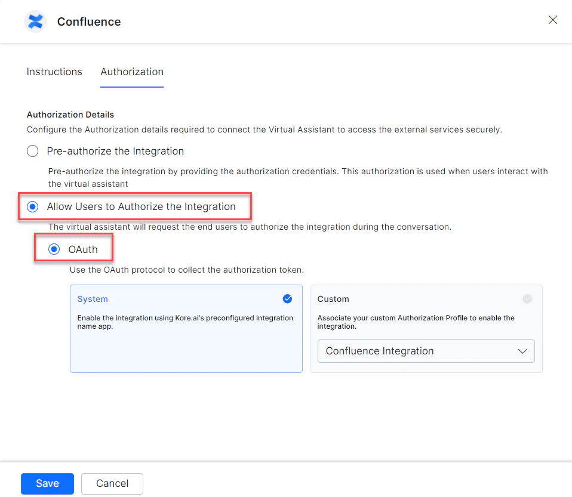Click the blue checkmark on System card

point(288,299)
